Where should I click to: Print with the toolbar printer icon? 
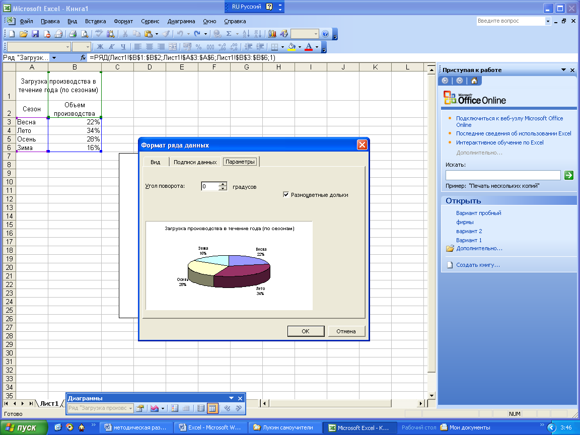(x=73, y=34)
